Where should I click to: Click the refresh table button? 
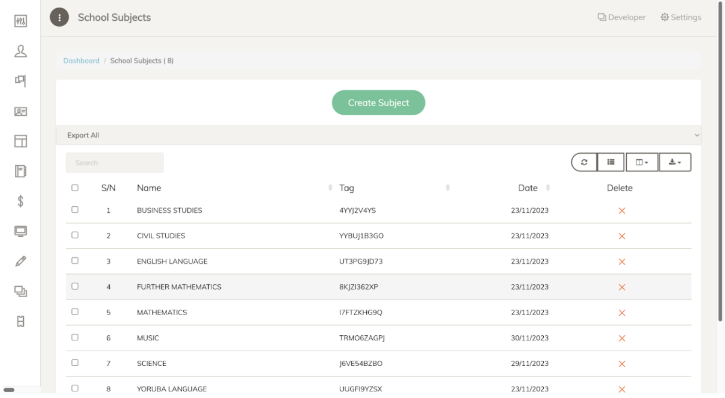pyautogui.click(x=584, y=162)
